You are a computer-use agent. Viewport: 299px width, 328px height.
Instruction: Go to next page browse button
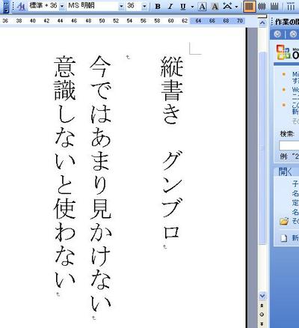coord(262,324)
